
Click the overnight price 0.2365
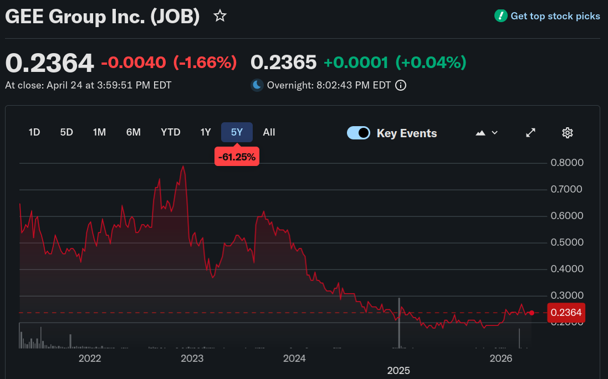(283, 63)
